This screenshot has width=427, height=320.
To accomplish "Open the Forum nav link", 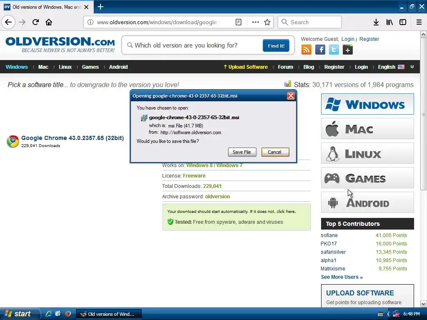I will tap(285, 67).
